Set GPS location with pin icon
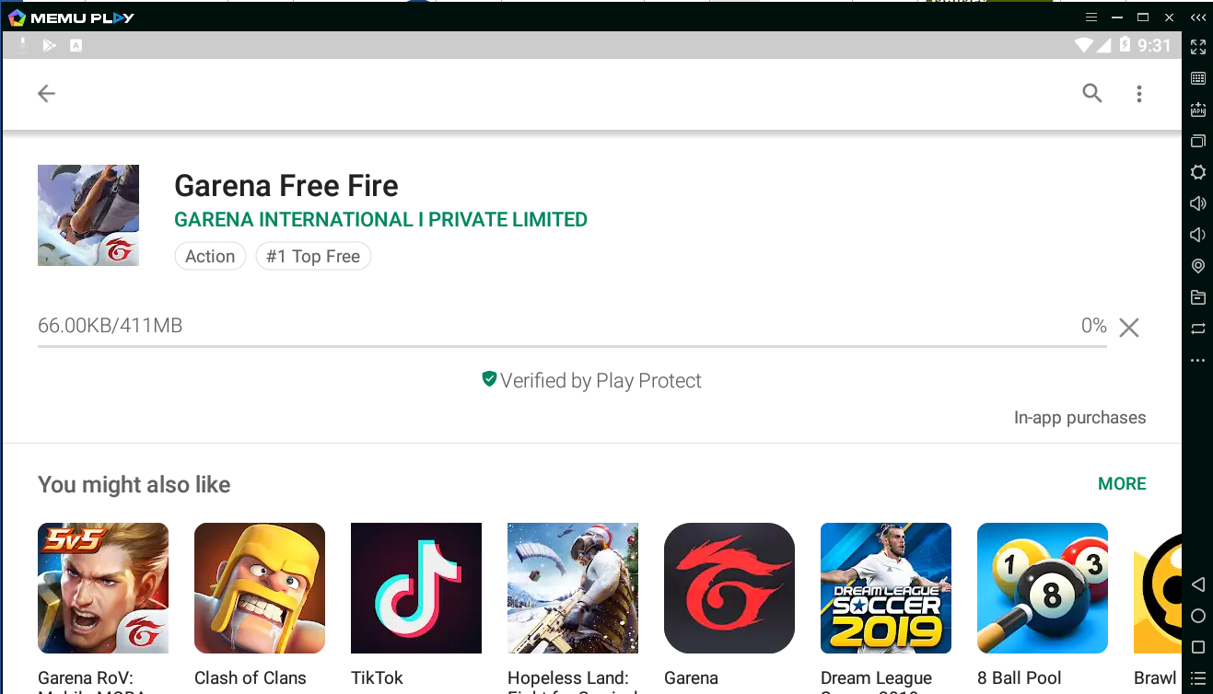This screenshot has height=694, width=1213. [x=1198, y=266]
